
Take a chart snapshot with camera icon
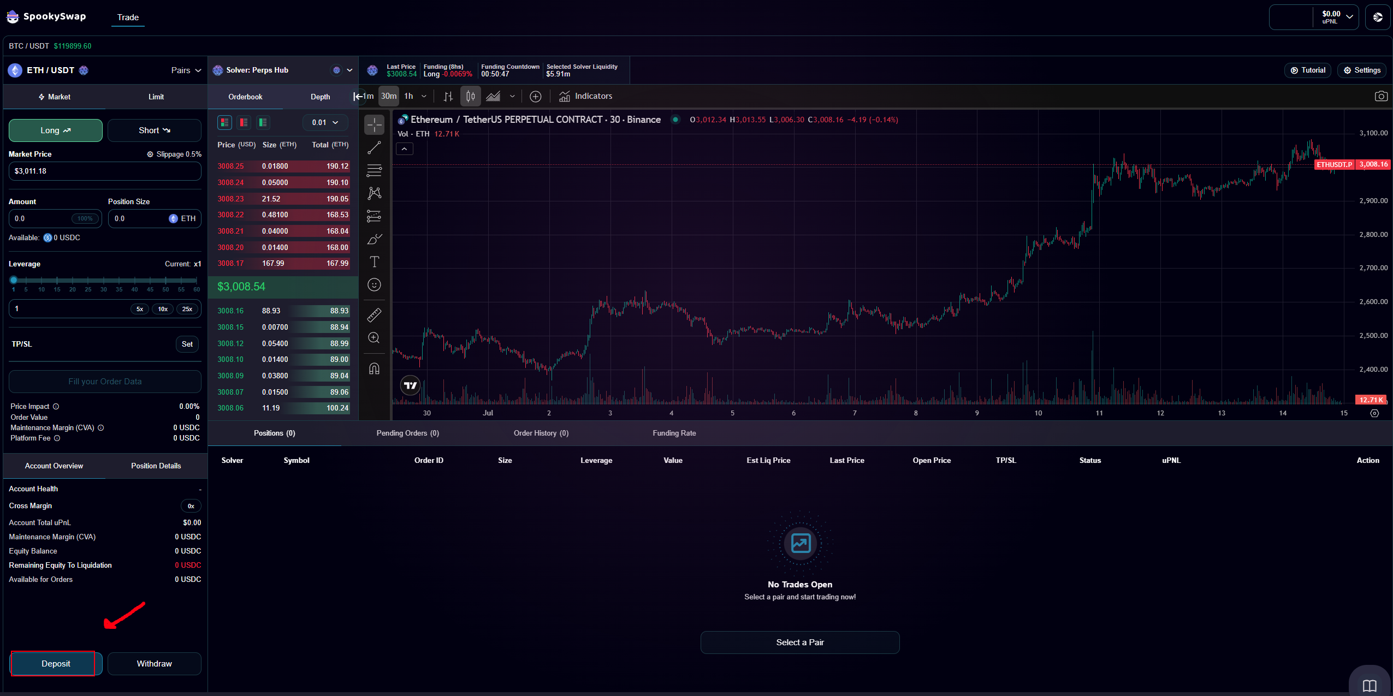[1380, 96]
